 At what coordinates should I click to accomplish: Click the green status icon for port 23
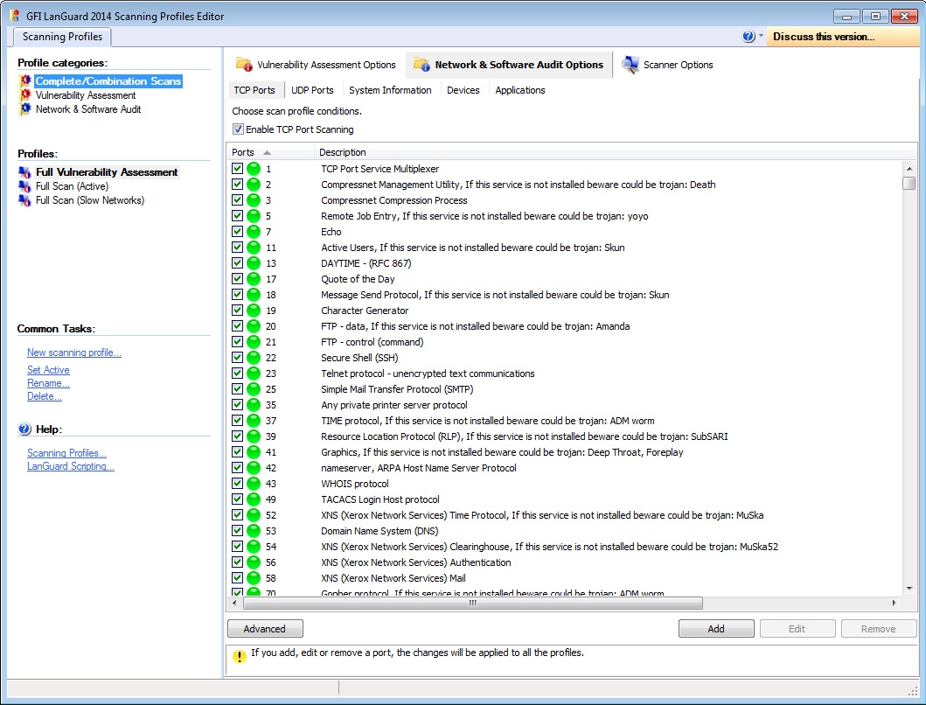pos(254,373)
